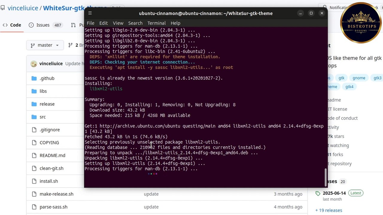This screenshot has width=383, height=215.
Task: Click the .gitignore file icon
Action: click(x=34, y=130)
